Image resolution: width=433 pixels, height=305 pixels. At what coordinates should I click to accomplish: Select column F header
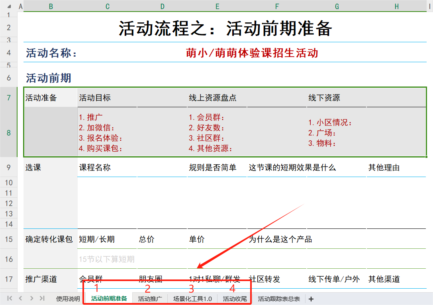[x=277, y=6]
